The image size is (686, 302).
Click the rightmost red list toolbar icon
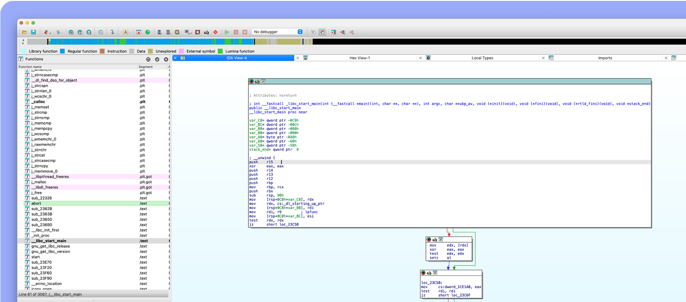tap(351, 32)
